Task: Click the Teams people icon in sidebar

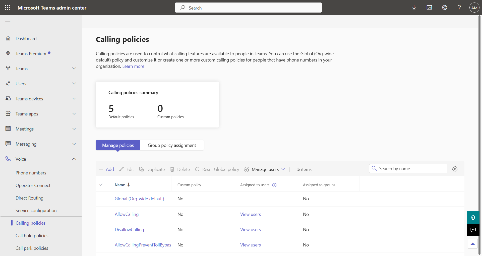Action: pyautogui.click(x=8, y=69)
